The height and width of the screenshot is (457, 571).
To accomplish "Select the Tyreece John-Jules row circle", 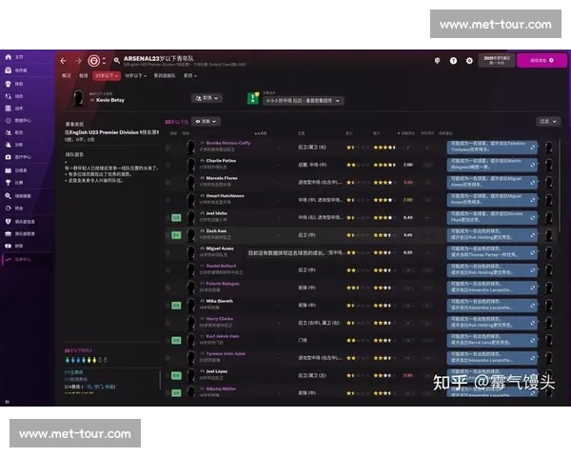I will (167, 358).
